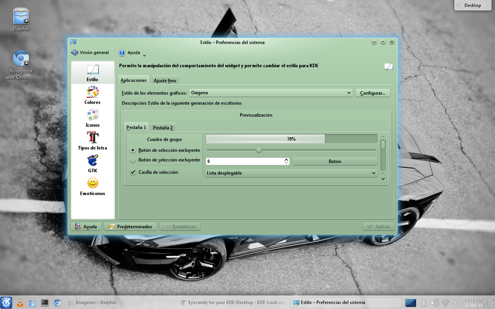This screenshot has height=309, width=495.
Task: Switch to the Ajuste fino tab
Action: tap(165, 81)
